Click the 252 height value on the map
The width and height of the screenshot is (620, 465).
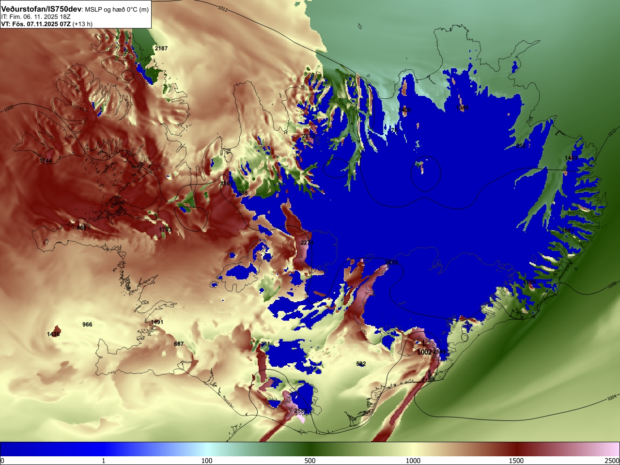pyautogui.click(x=521, y=145)
